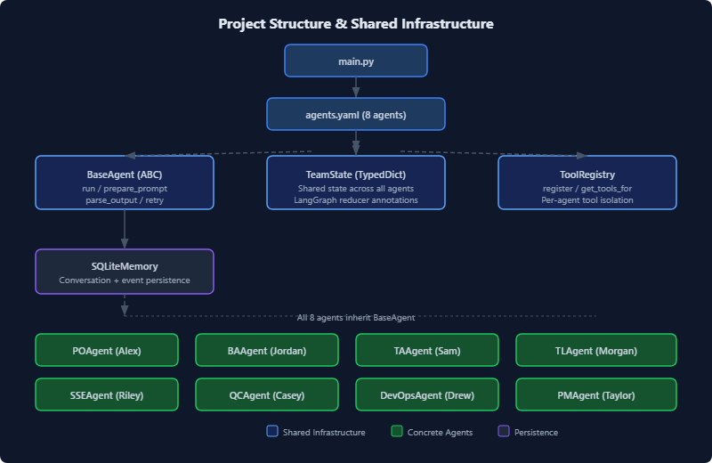
Task: Click the 'Concrete Agents' legend label
Action: click(x=440, y=433)
